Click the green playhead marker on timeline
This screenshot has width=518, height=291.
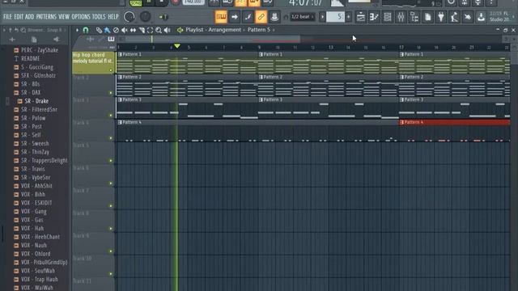point(177,46)
